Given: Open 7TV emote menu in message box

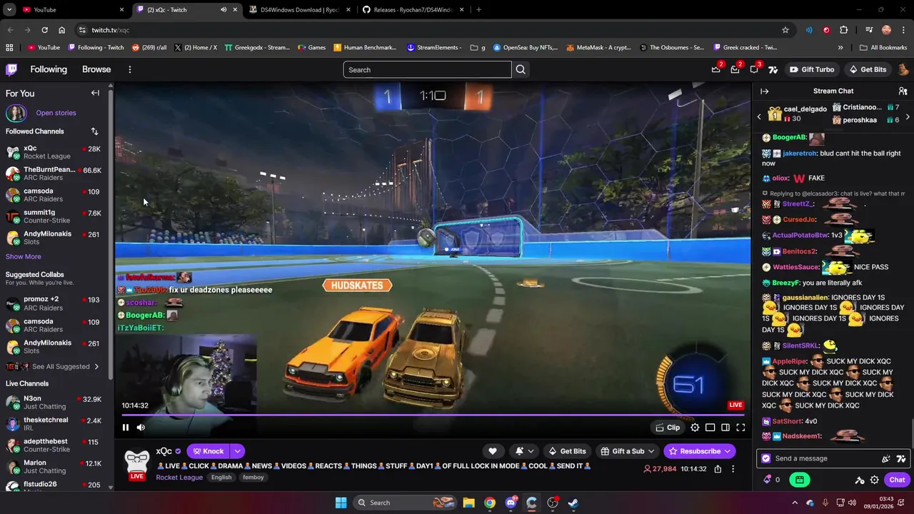Looking at the screenshot, I should [x=901, y=458].
